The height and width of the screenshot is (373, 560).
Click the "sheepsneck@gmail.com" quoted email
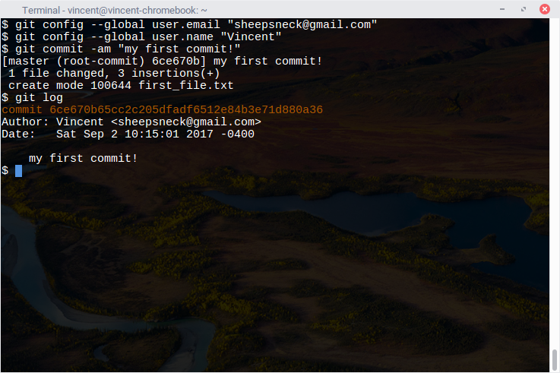coord(302,24)
